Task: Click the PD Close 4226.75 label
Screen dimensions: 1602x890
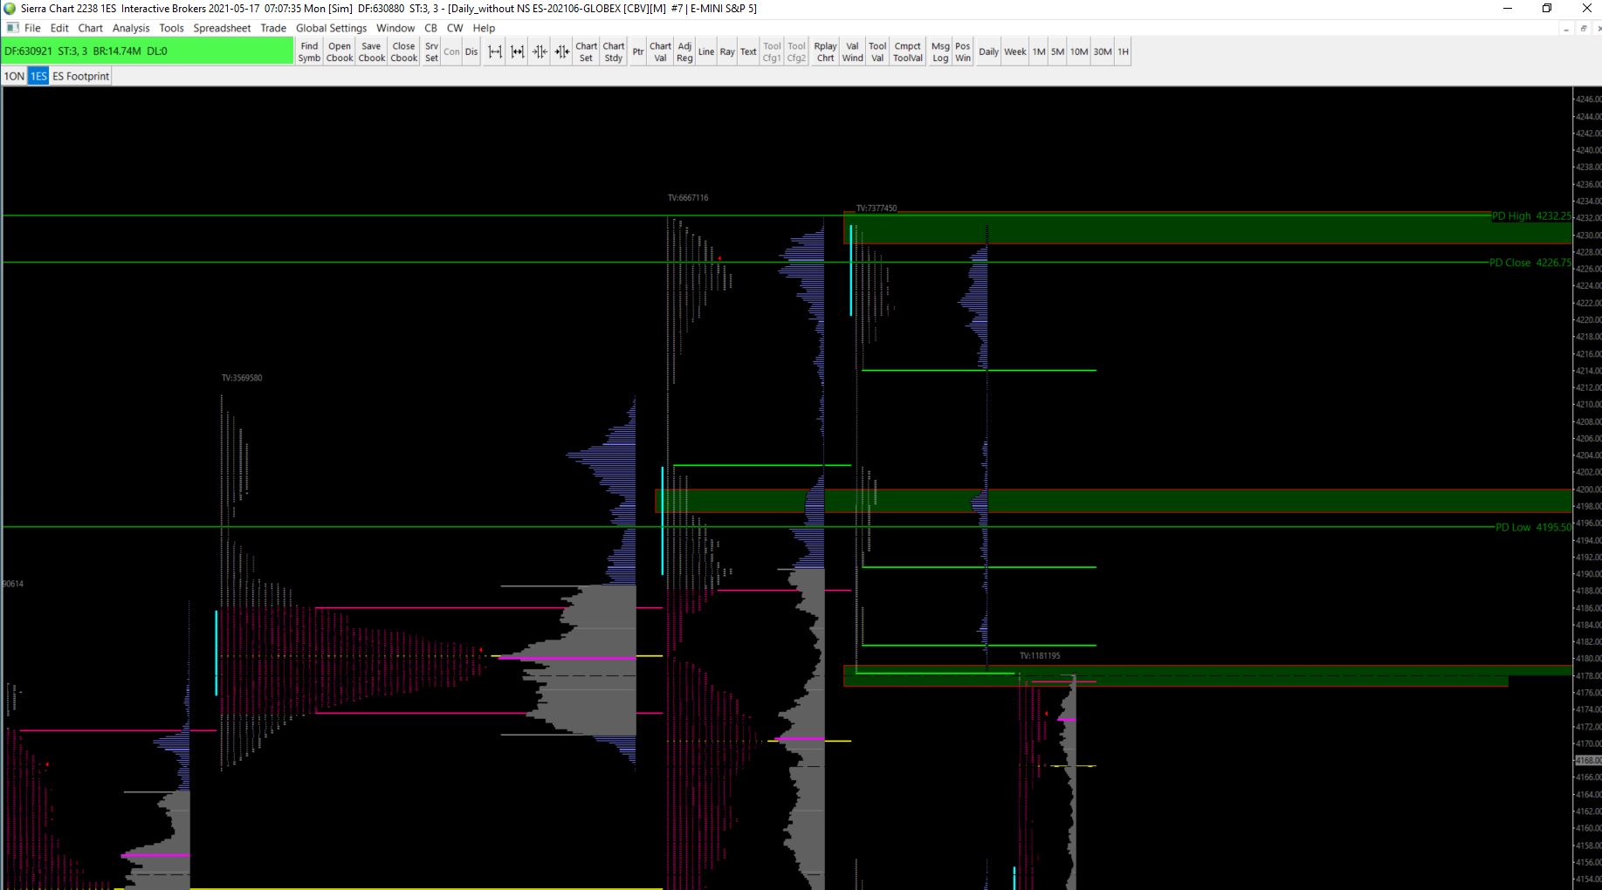Action: pos(1530,263)
